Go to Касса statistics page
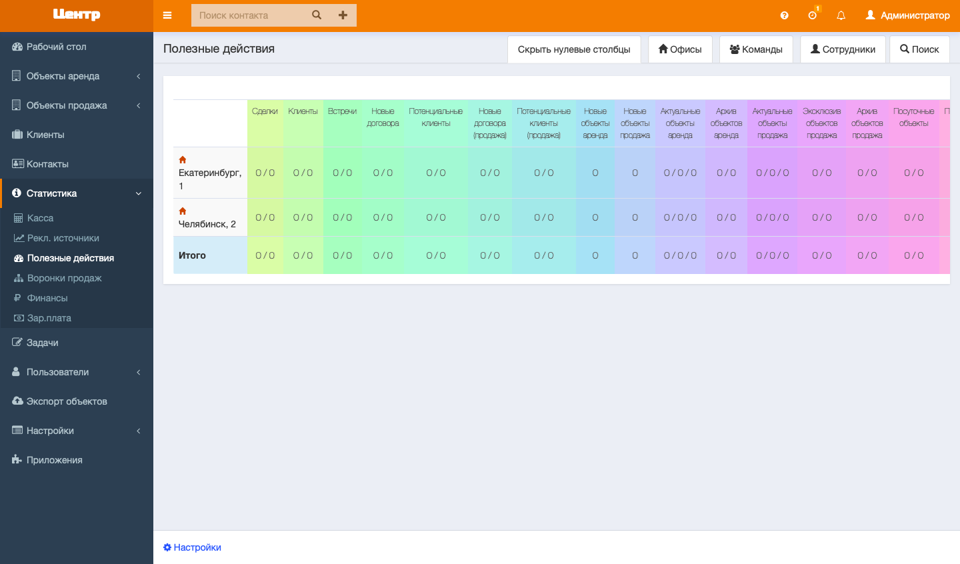This screenshot has height=564, width=960. coord(40,218)
